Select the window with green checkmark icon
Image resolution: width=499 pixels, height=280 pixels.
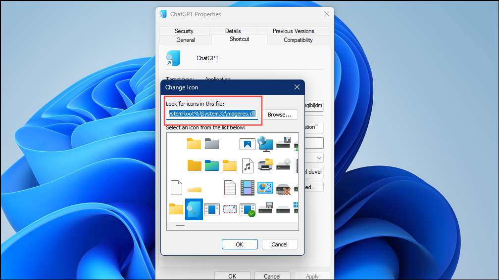248,210
